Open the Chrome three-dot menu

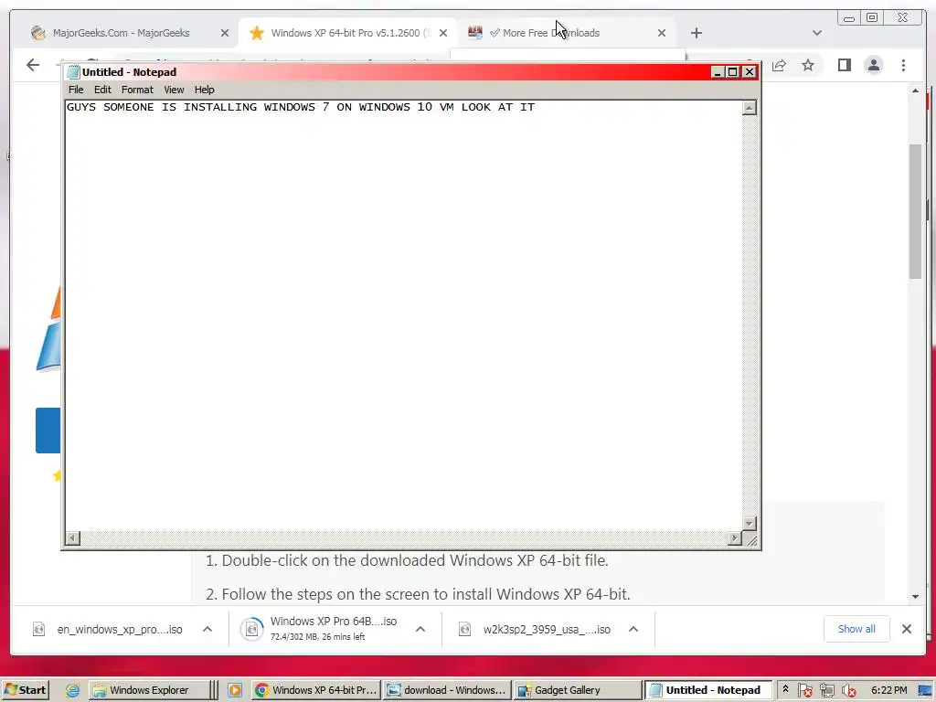[903, 65]
